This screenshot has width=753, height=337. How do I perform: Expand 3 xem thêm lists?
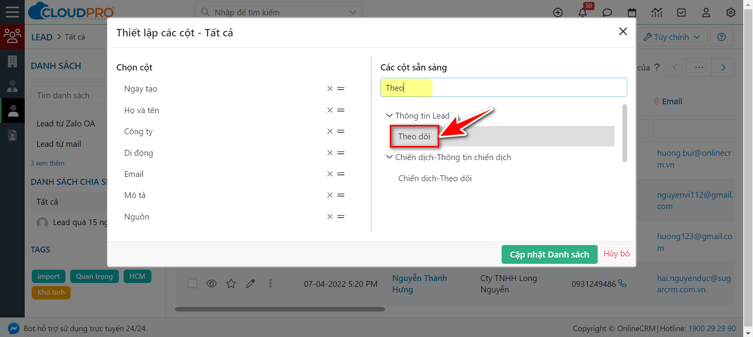[47, 163]
